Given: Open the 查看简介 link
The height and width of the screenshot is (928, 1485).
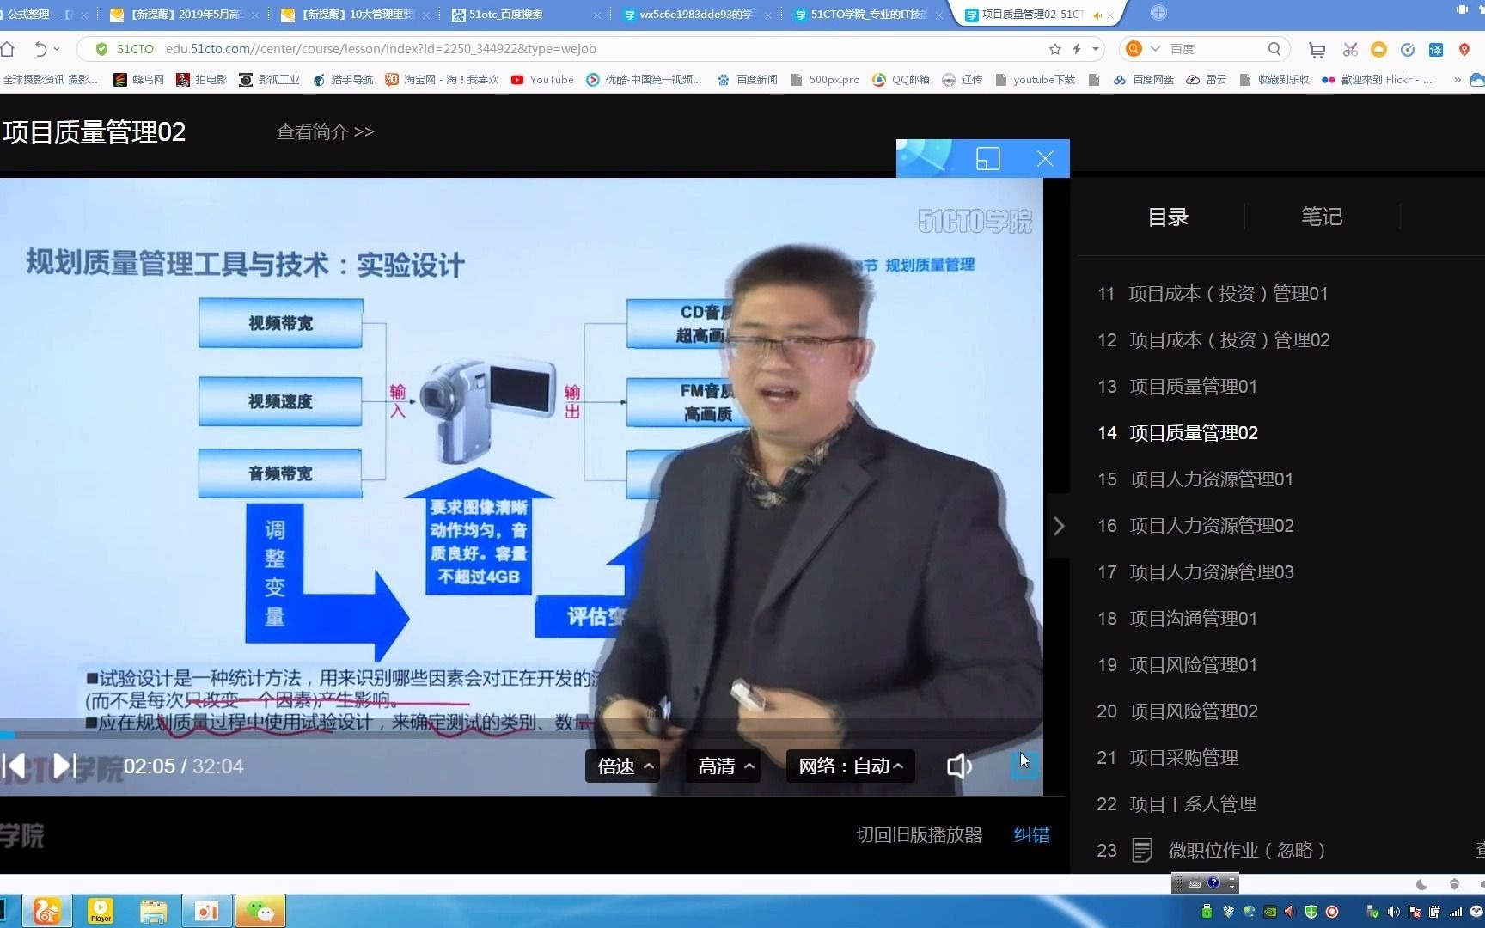Looking at the screenshot, I should [x=324, y=131].
